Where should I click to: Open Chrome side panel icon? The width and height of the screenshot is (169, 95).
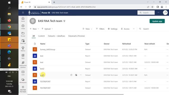pos(158,7)
